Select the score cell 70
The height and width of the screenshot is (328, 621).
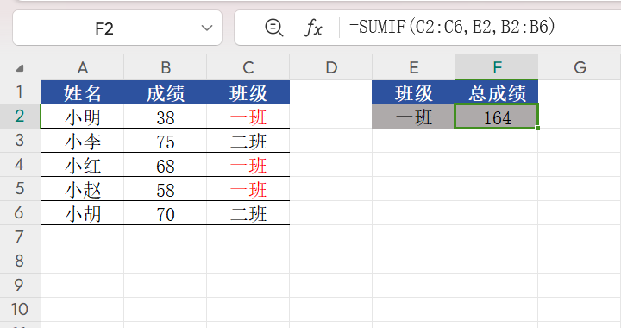(x=165, y=213)
